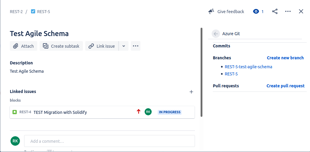Image resolution: width=310 pixels, height=152 pixels.
Task: Click the subtask icon in Create subtask
Action: click(x=46, y=46)
